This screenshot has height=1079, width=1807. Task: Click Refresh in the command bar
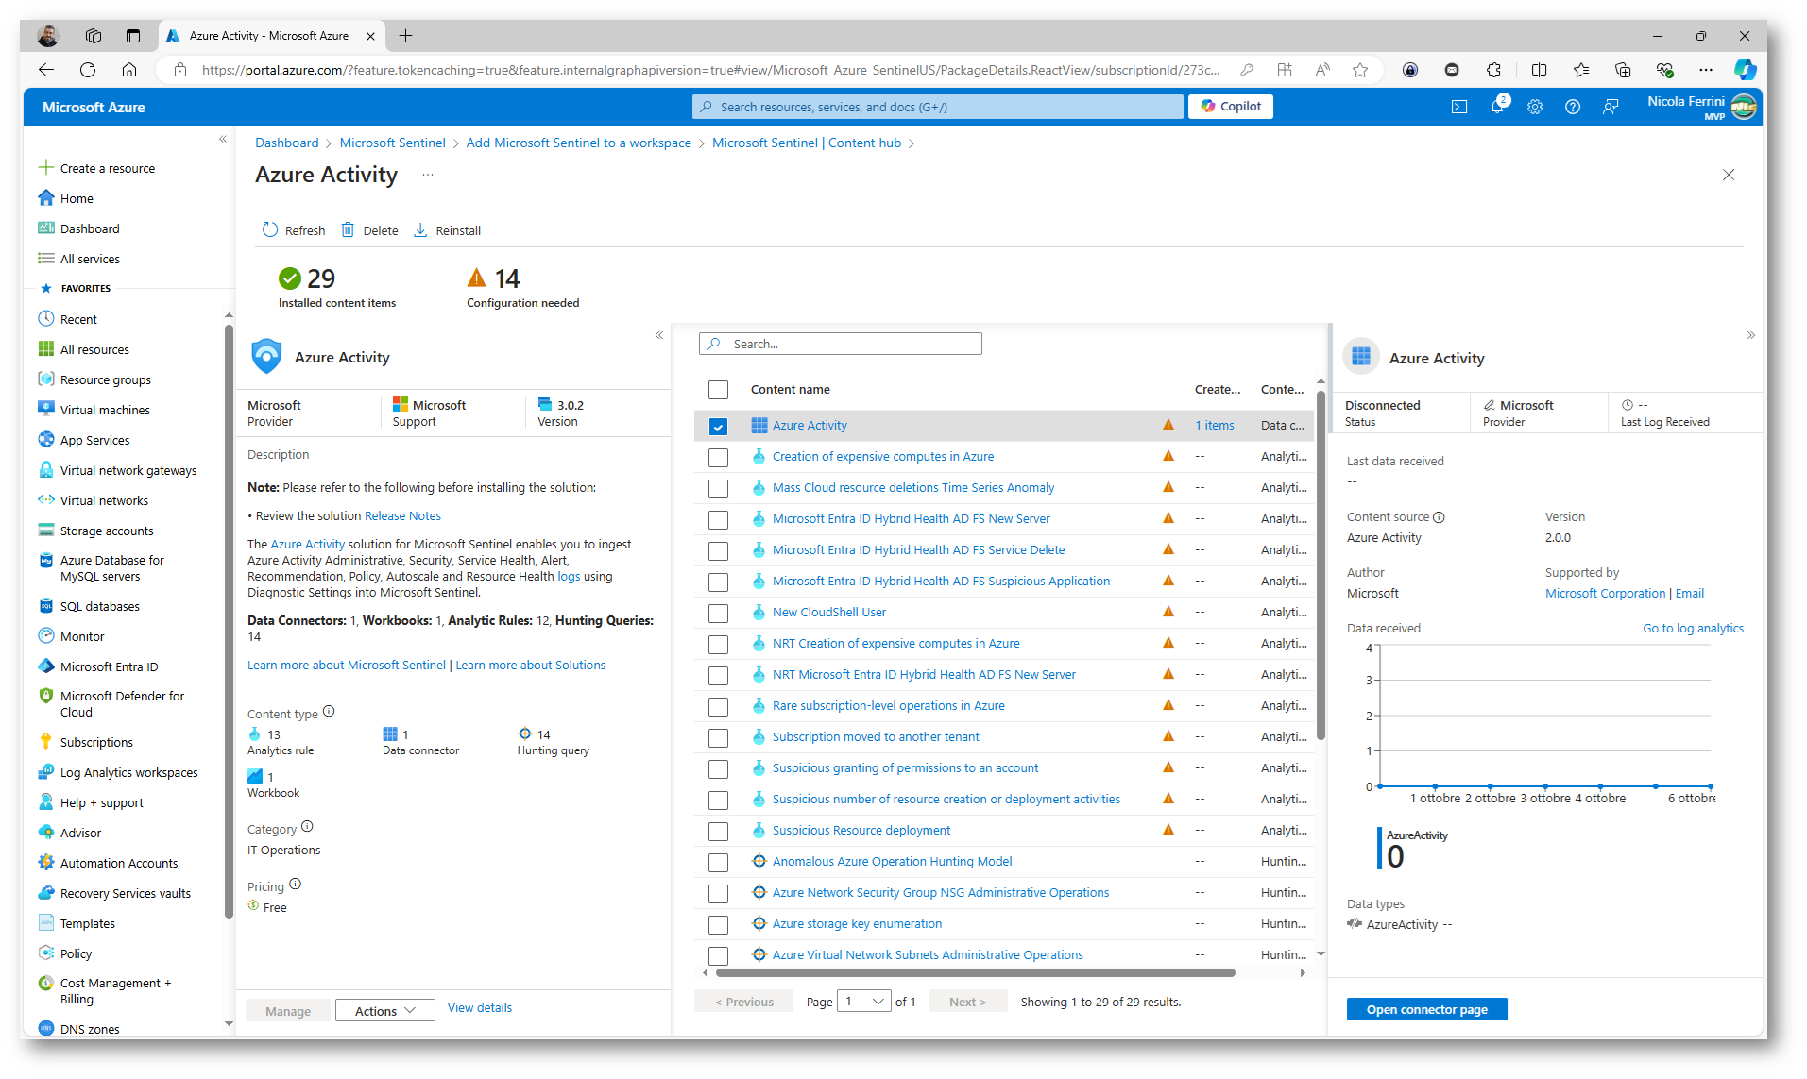coord(293,230)
